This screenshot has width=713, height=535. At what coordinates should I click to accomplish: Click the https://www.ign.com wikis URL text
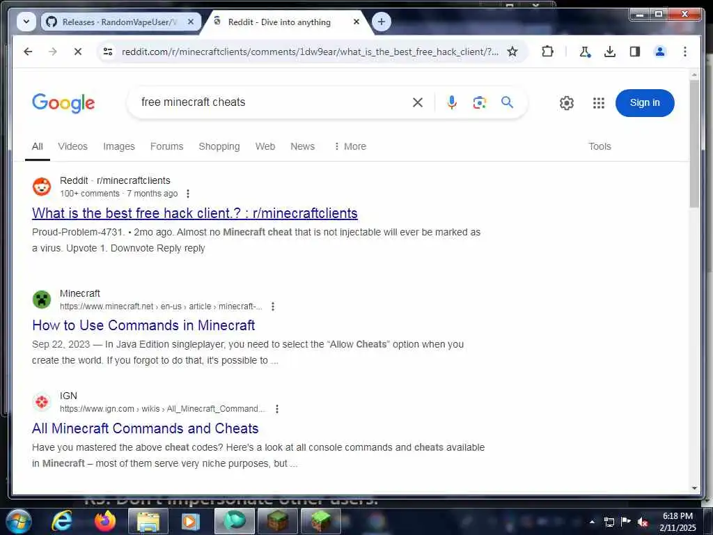(x=162, y=409)
